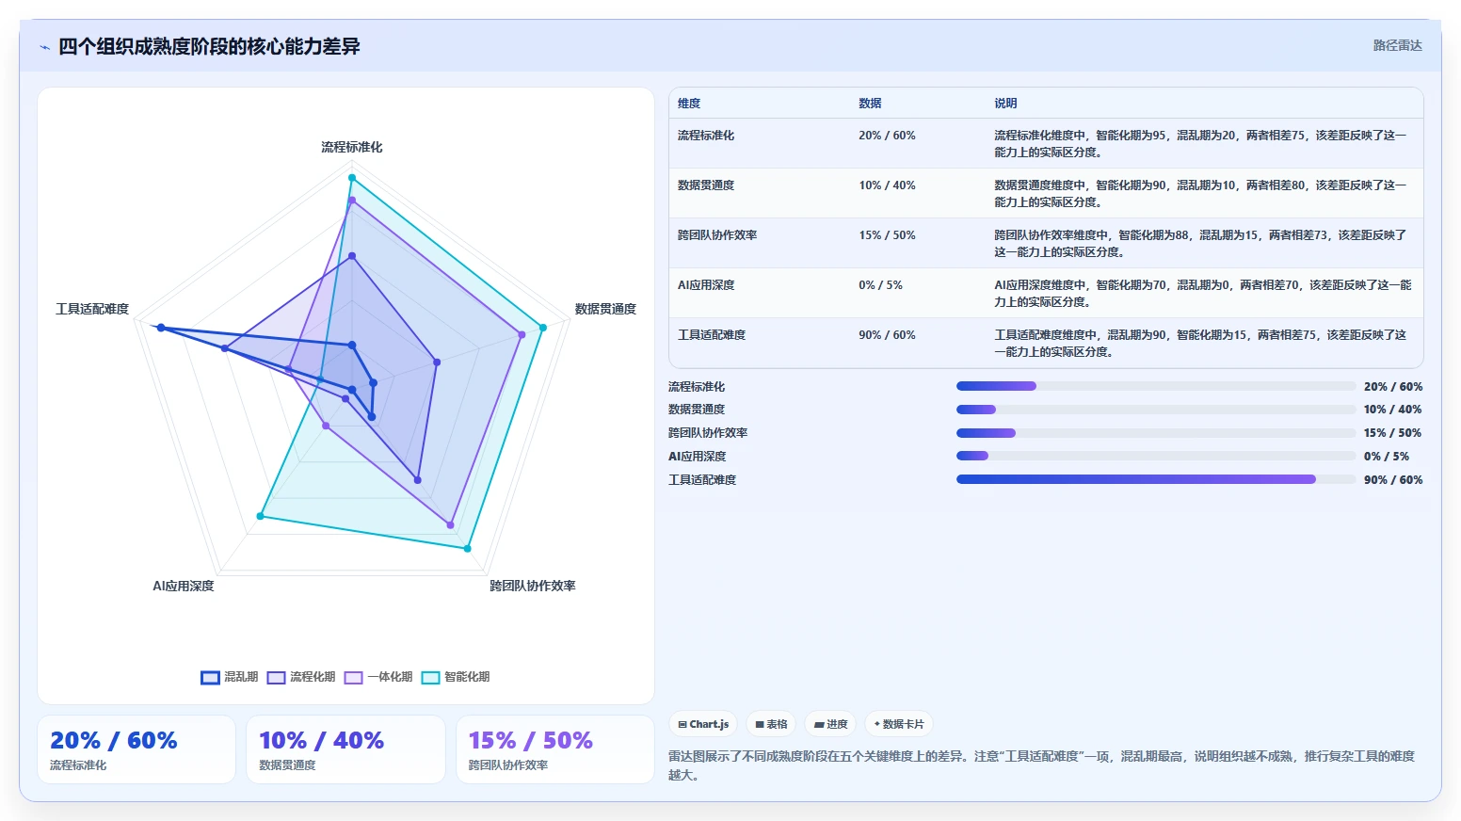Click the 数据贯通度 label in the progress list
The width and height of the screenshot is (1461, 821).
697,410
